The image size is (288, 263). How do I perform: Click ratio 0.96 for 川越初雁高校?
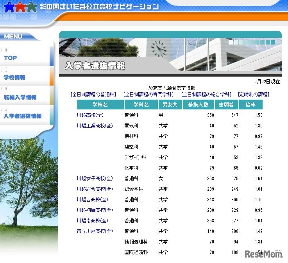pyautogui.click(x=259, y=210)
